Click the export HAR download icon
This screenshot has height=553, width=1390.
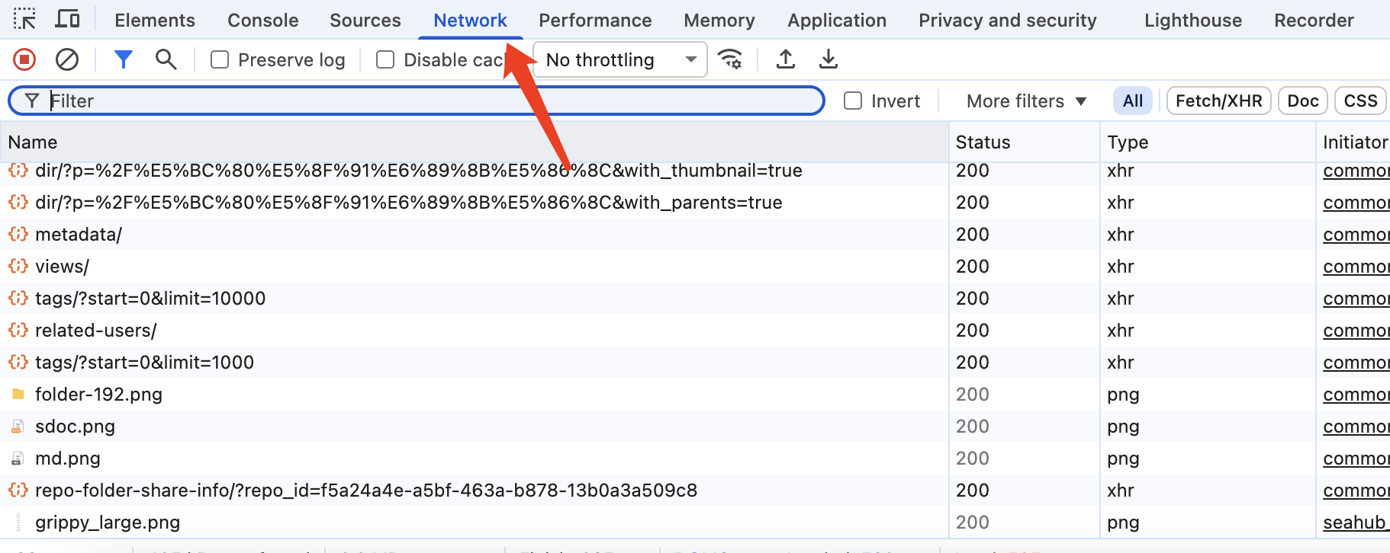click(x=829, y=59)
